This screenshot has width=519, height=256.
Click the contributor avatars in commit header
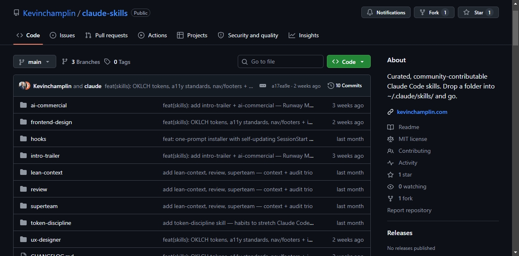tap(25, 86)
